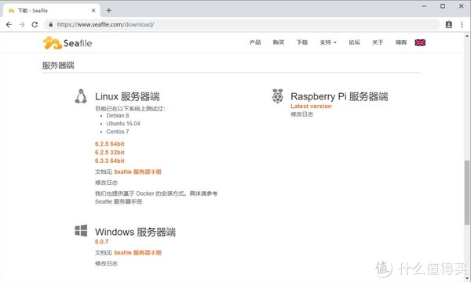The height and width of the screenshot is (282, 471).
Task: Click the Linux penguin icon
Action: click(81, 96)
